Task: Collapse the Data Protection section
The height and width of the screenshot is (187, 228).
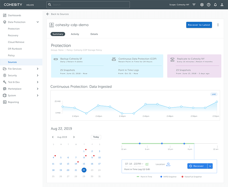Action: (38, 22)
